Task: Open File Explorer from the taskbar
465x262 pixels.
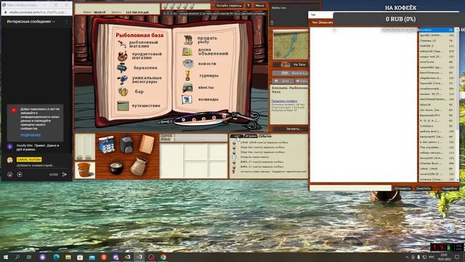Action: click(68, 257)
